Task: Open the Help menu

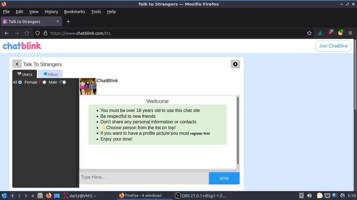Action: click(x=111, y=12)
